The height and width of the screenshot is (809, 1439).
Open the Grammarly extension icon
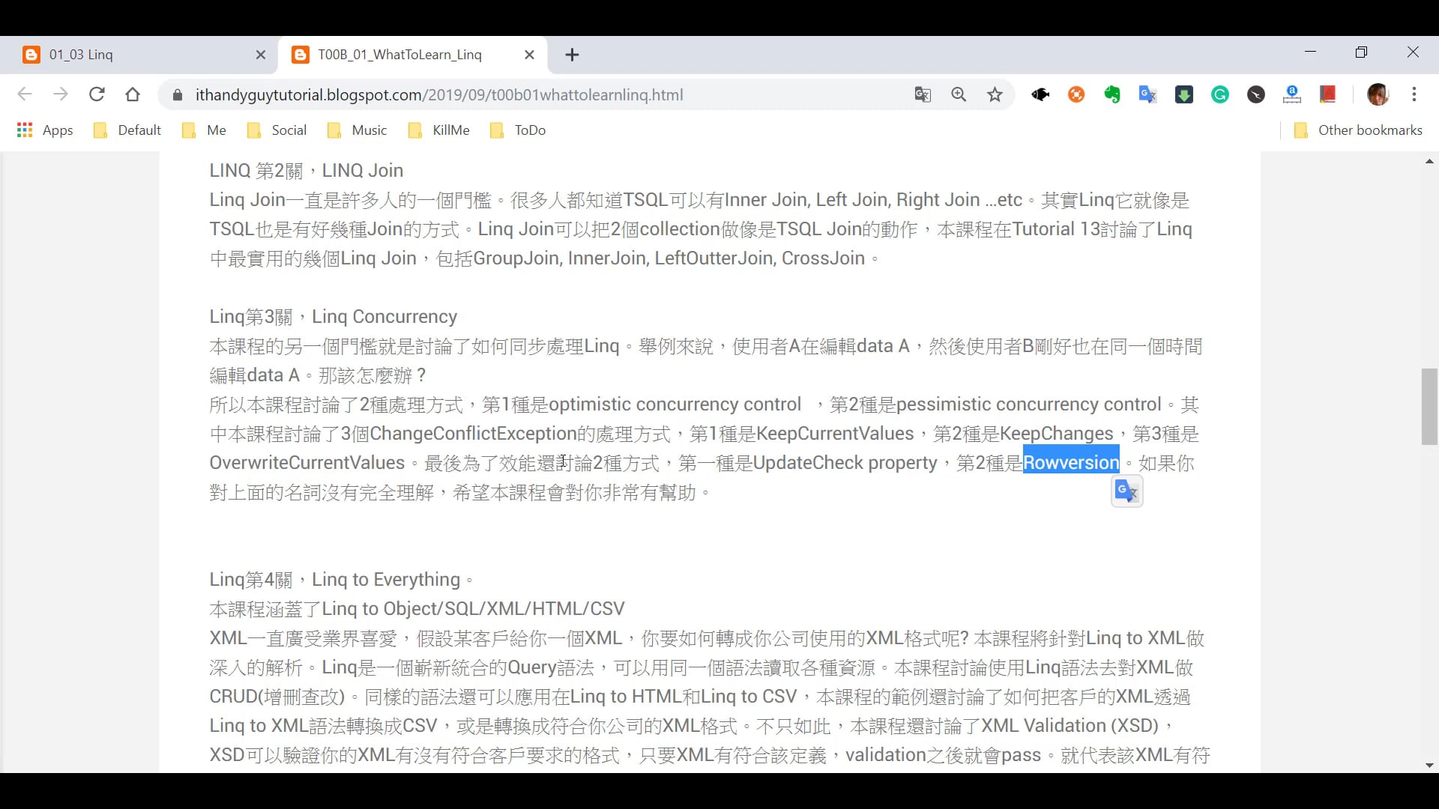(1220, 95)
